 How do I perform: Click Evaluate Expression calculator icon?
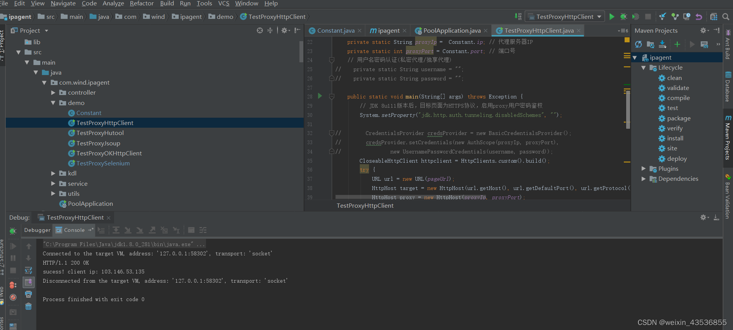(x=191, y=230)
